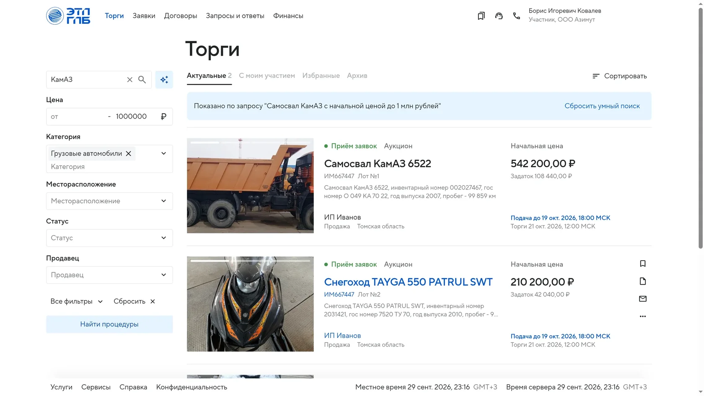Switch to the Избранные tab
Viewport: 704px width, 396px height.
pyautogui.click(x=321, y=76)
